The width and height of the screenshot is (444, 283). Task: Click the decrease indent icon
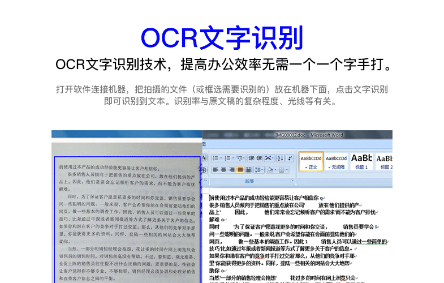251,158
